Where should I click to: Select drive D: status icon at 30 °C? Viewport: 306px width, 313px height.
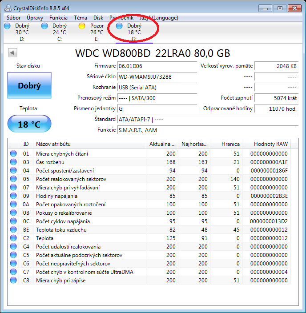[7, 26]
